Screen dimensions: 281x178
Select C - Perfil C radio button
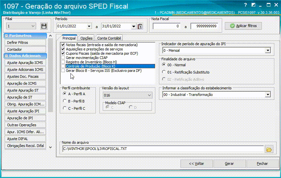tap(65, 108)
